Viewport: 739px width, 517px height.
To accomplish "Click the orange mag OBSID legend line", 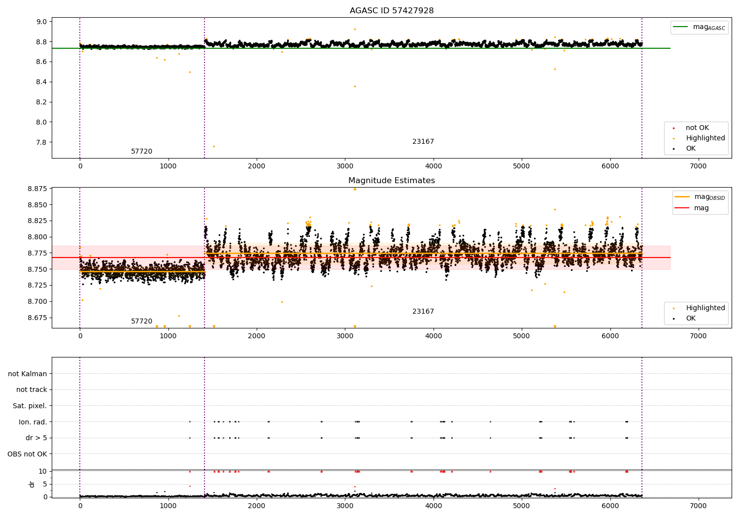I will point(682,197).
